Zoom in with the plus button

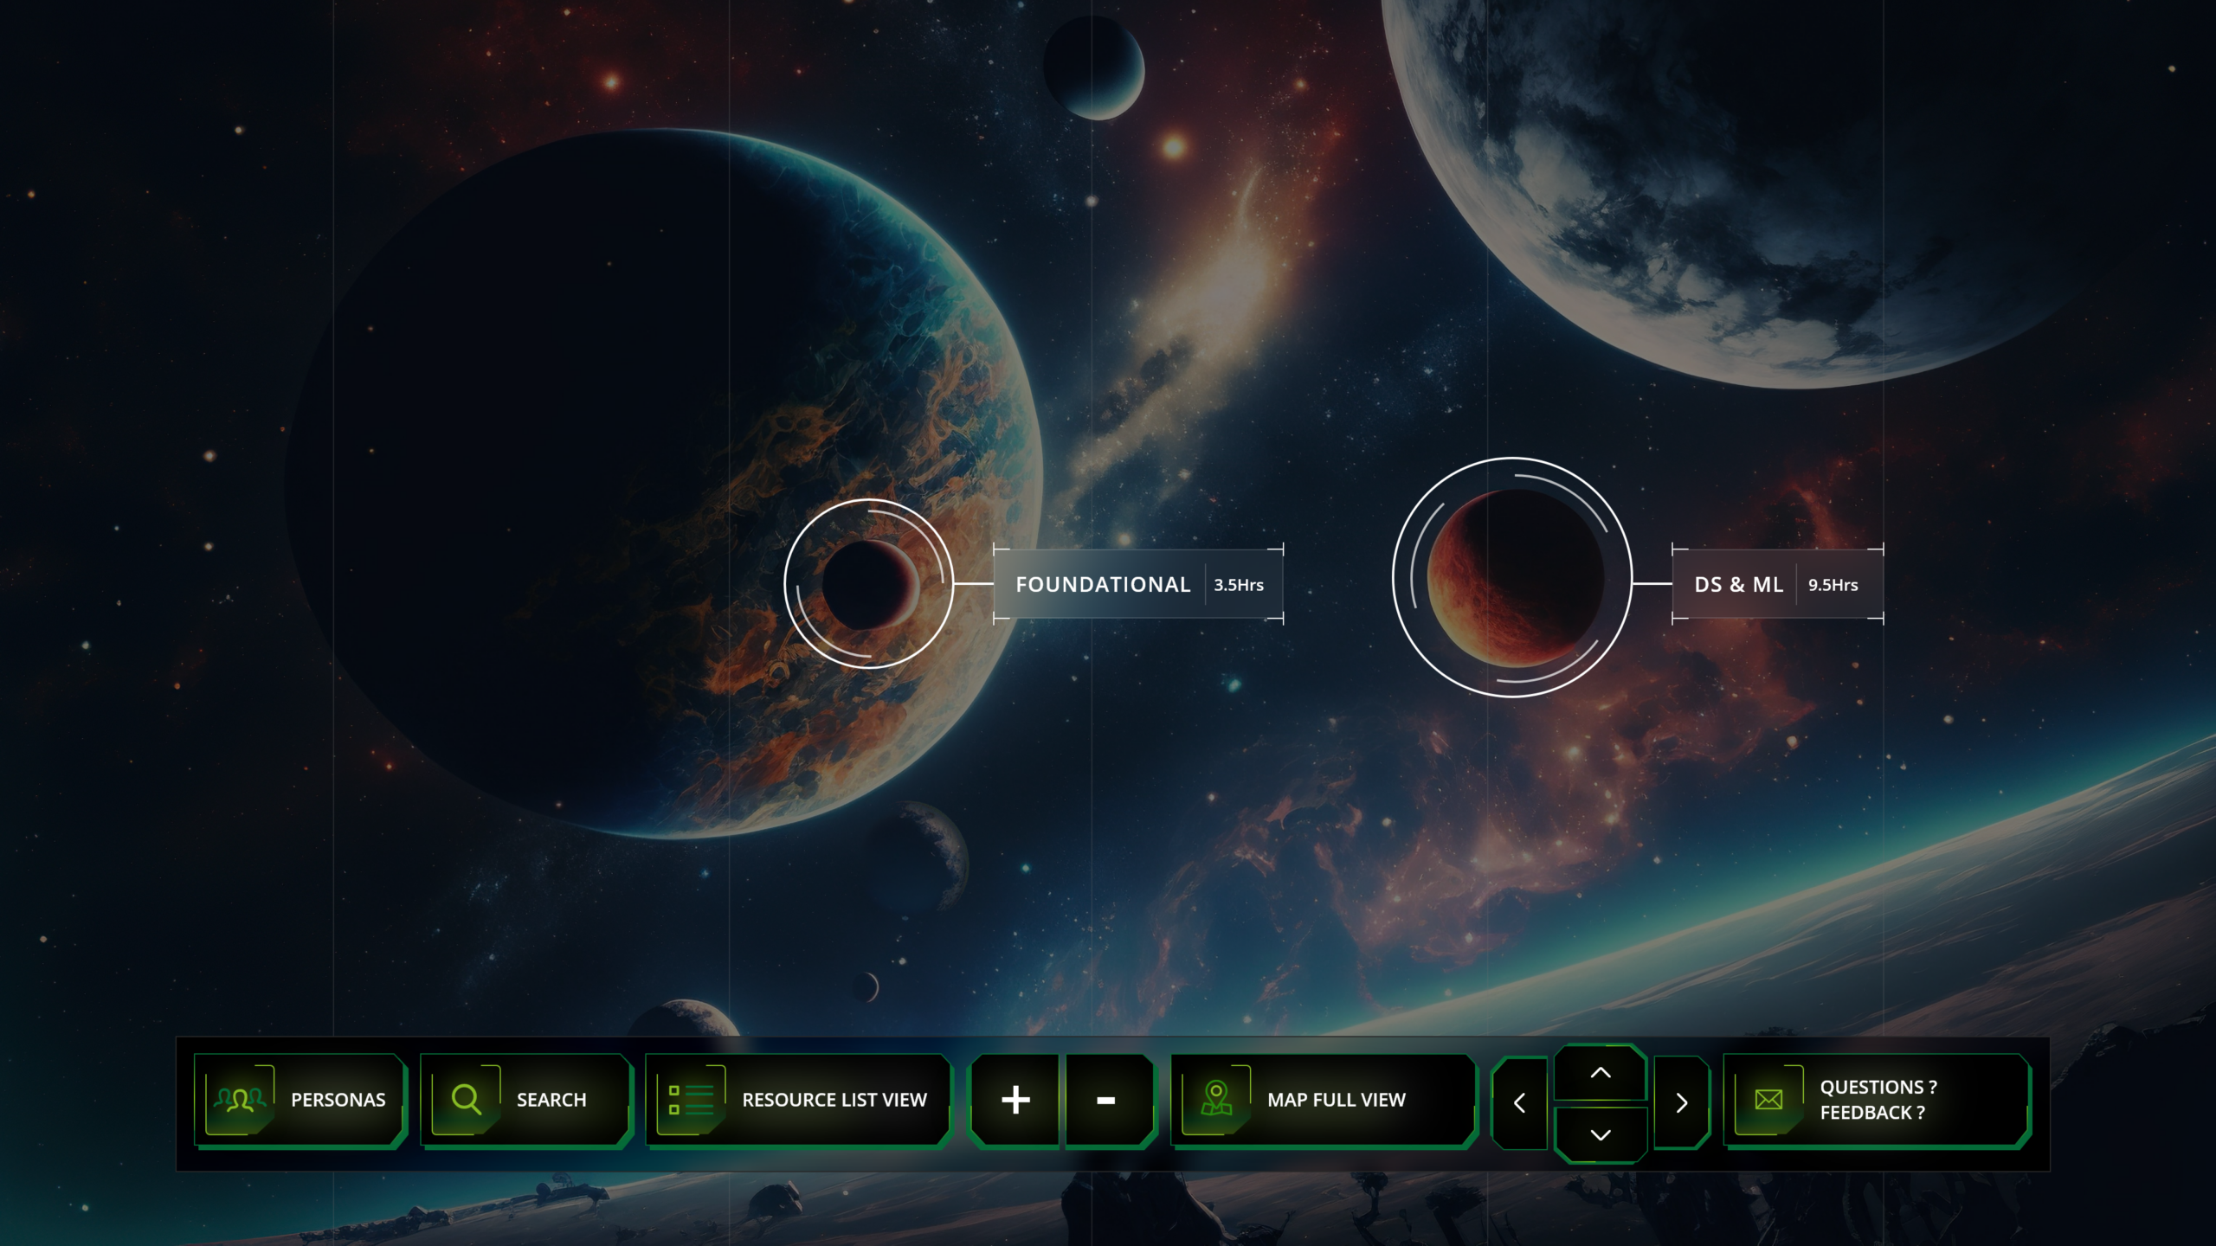[1015, 1101]
